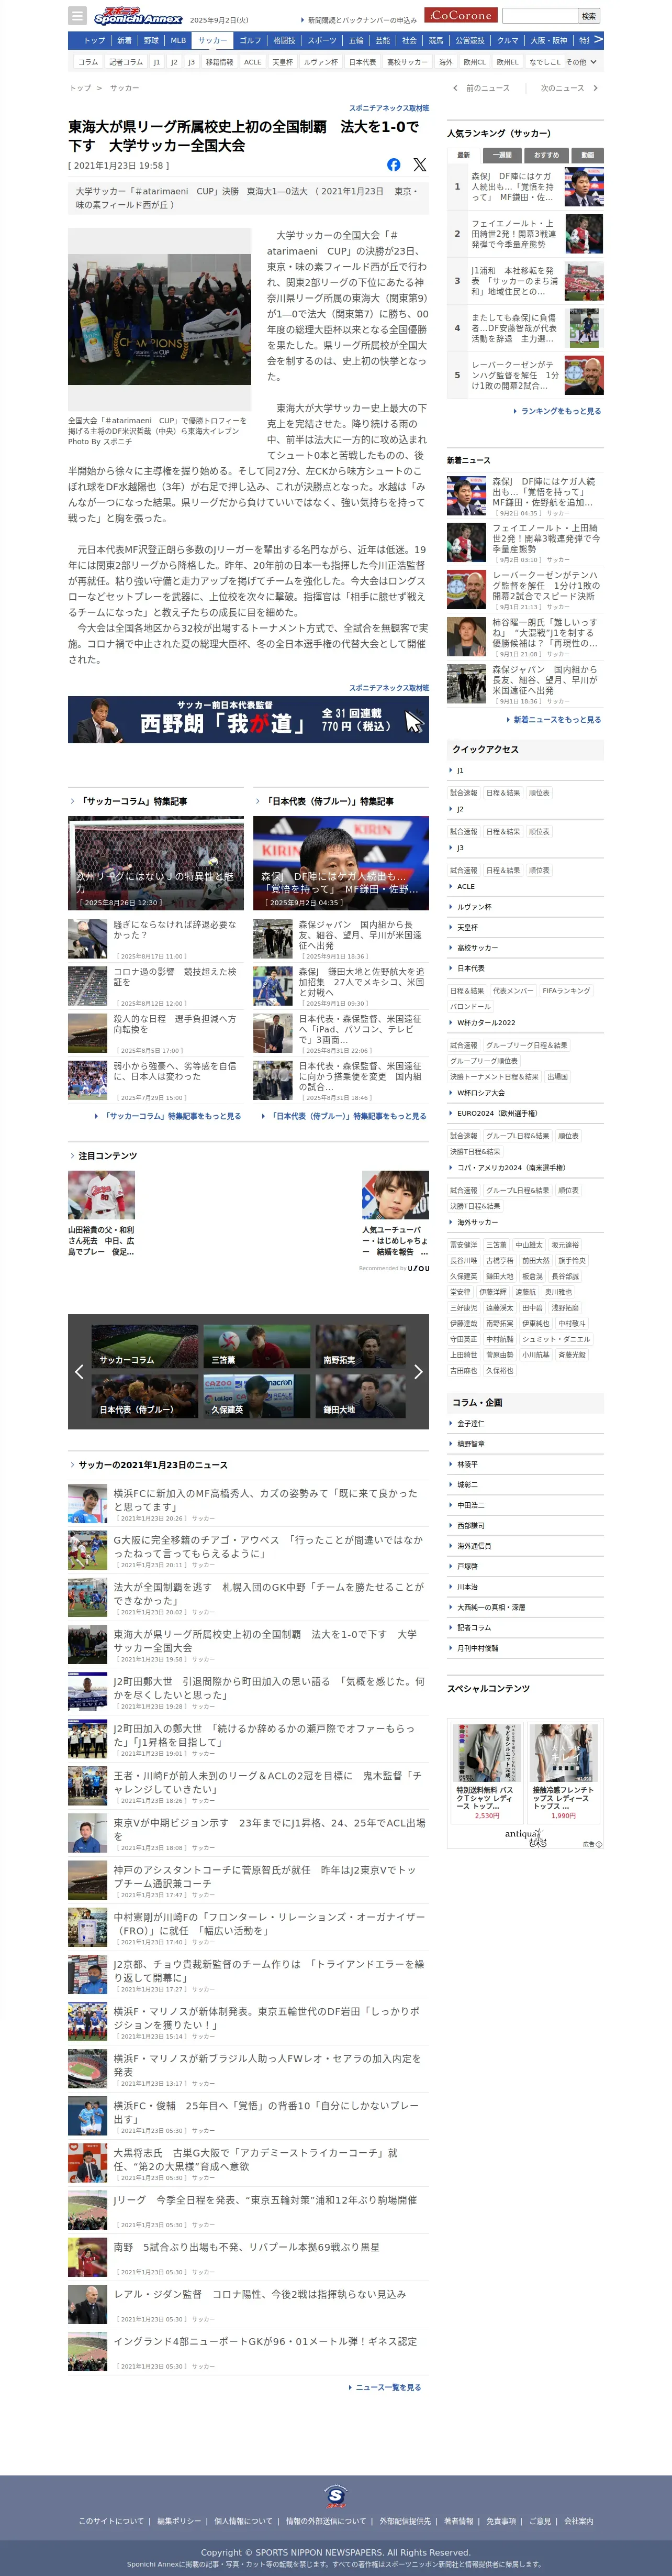Open the 日本代表 sub-navigation item
The height and width of the screenshot is (2576, 672).
tap(363, 62)
